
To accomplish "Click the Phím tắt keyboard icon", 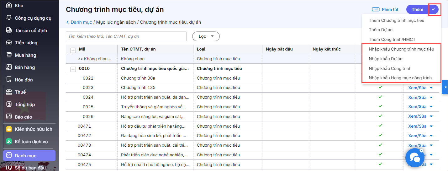I will pos(376,9).
